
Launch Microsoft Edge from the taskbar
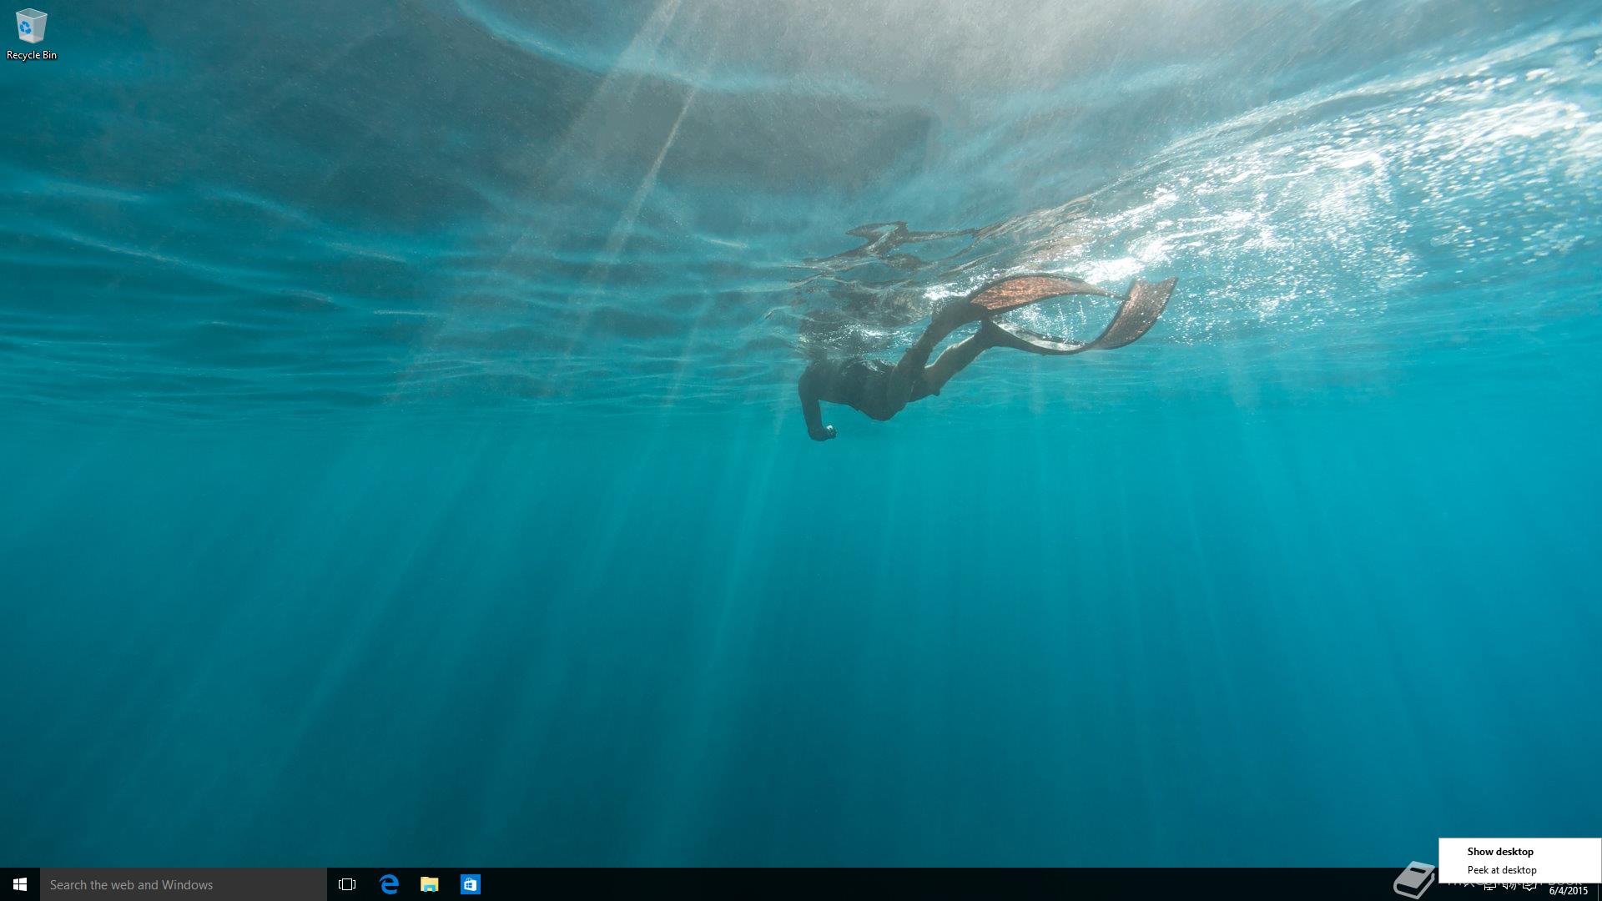point(389,884)
